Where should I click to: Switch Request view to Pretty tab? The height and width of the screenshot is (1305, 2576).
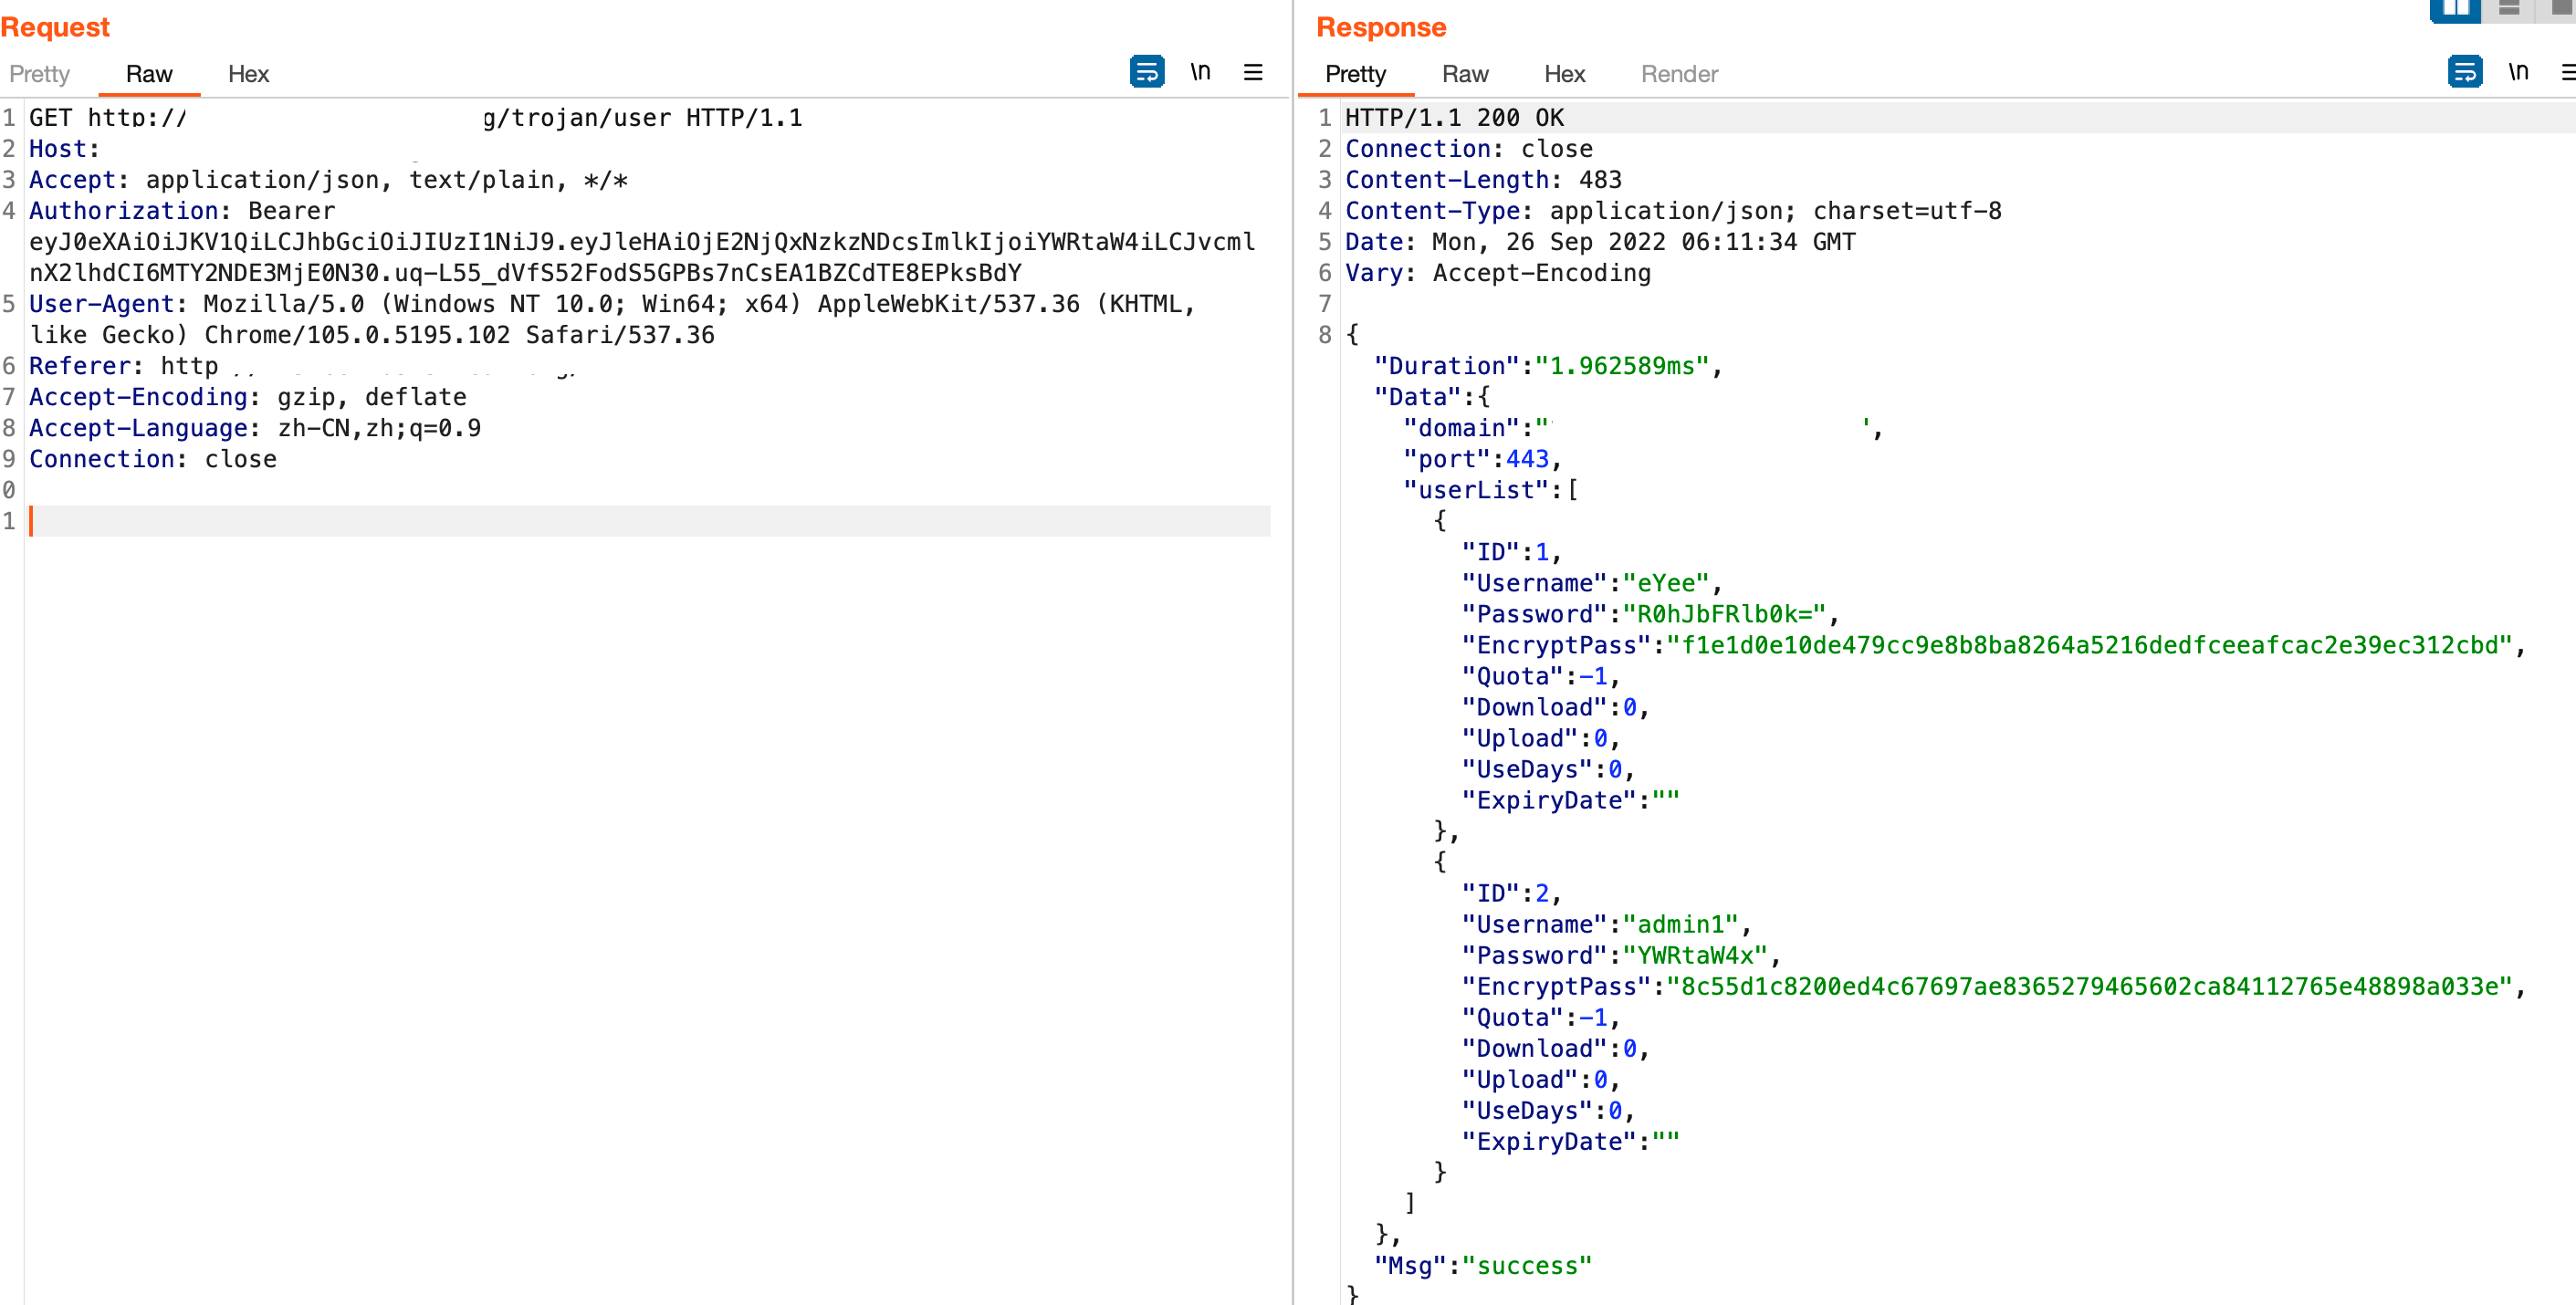[x=39, y=74]
